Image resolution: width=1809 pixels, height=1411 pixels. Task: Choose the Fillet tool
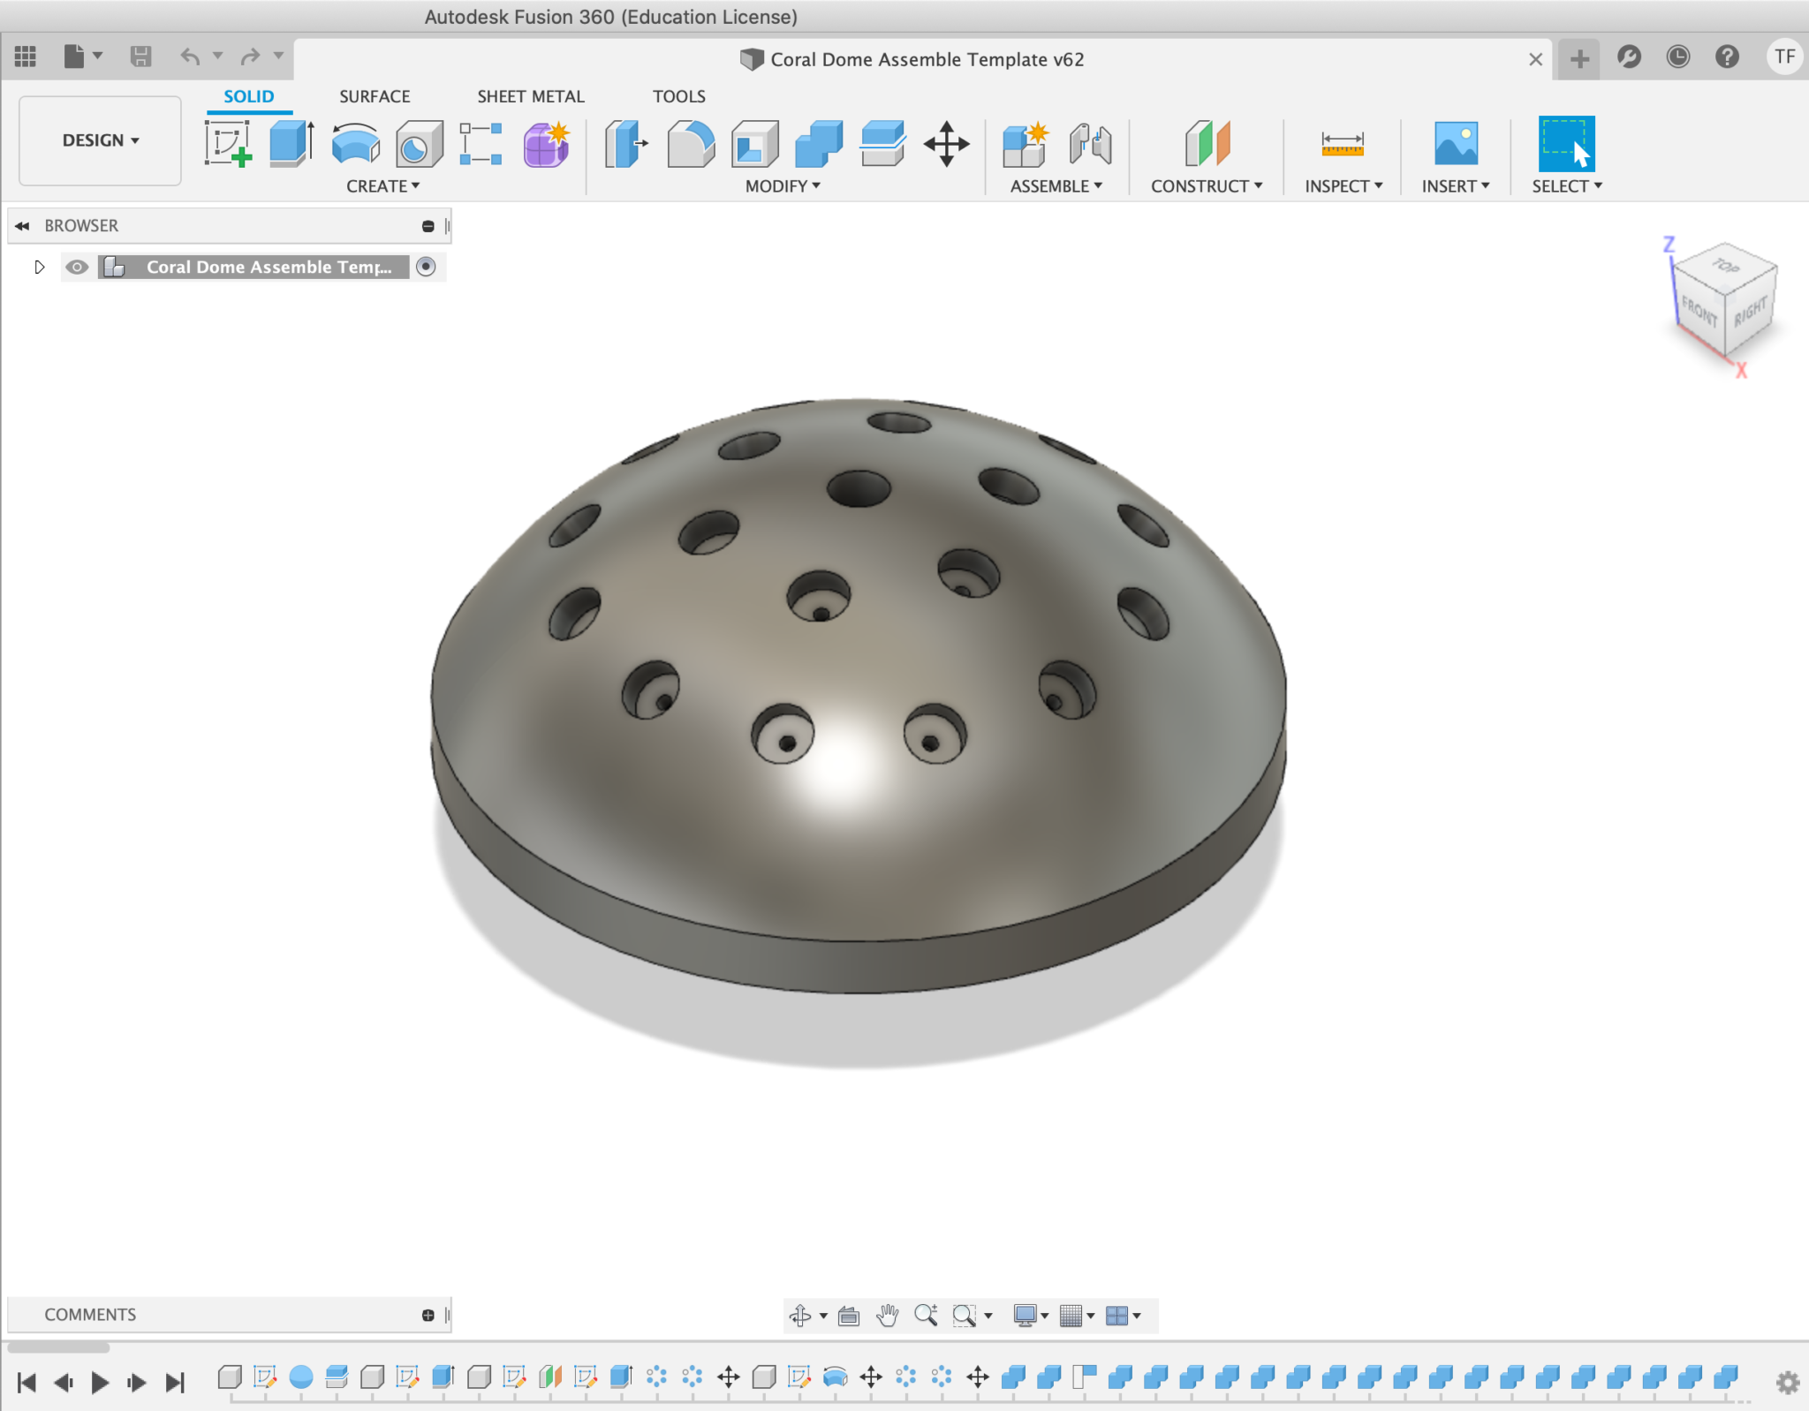click(x=690, y=144)
